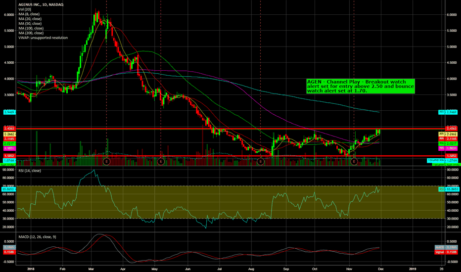The image size is (461, 272).
Task: Select the MA (8, close) legend entry
Action: coord(29,14)
